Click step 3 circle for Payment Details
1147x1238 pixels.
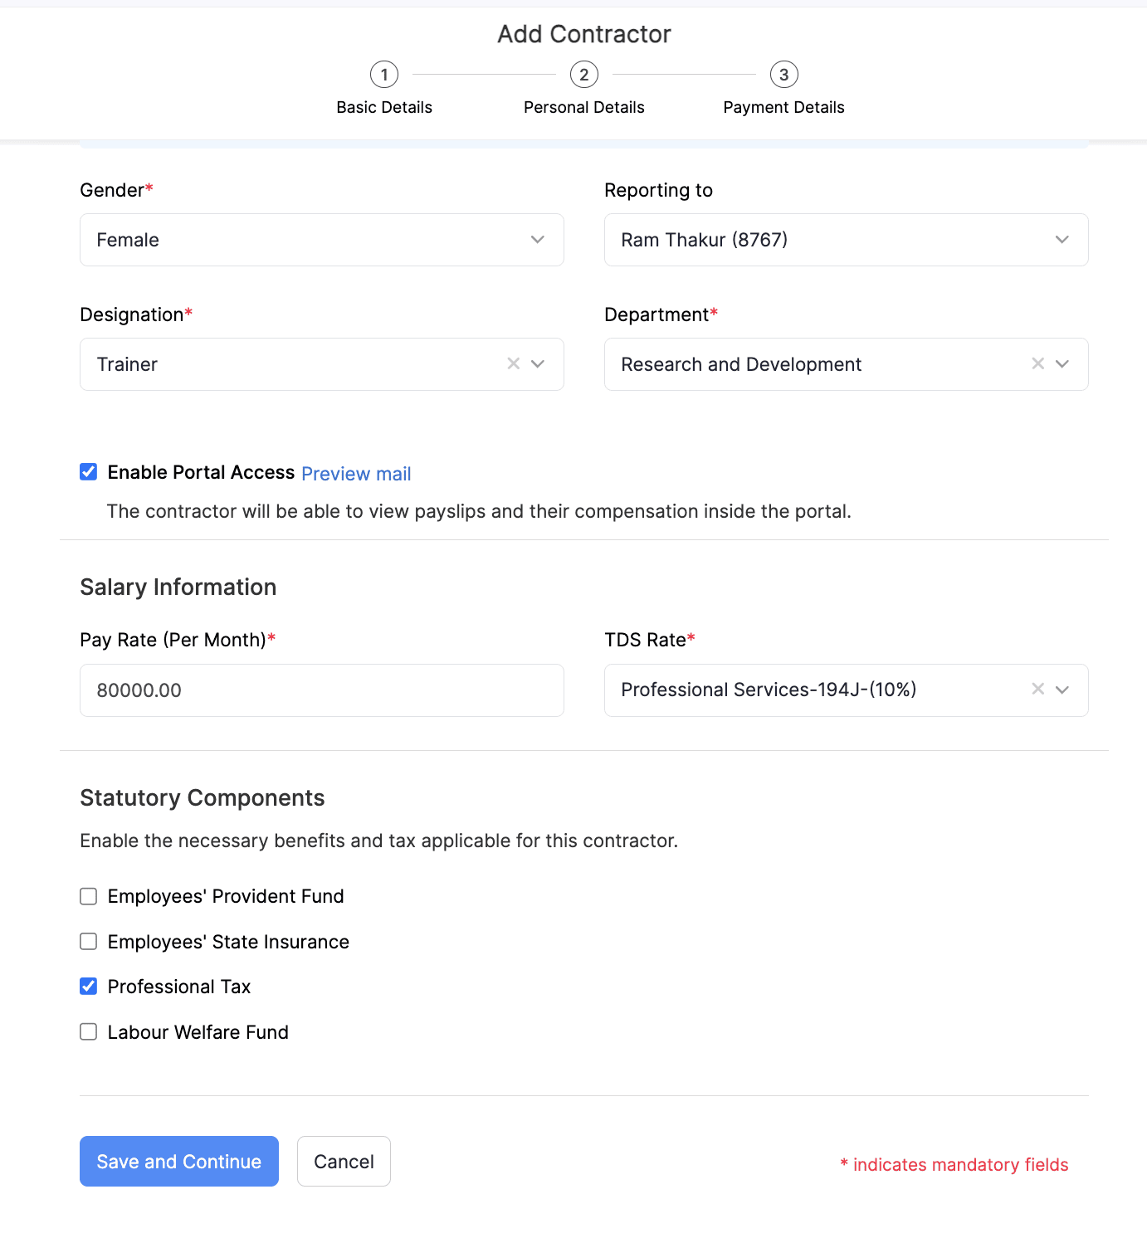783,74
